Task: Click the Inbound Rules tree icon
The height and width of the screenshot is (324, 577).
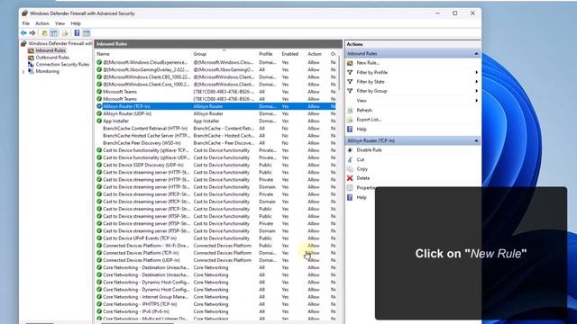Action: coord(31,50)
